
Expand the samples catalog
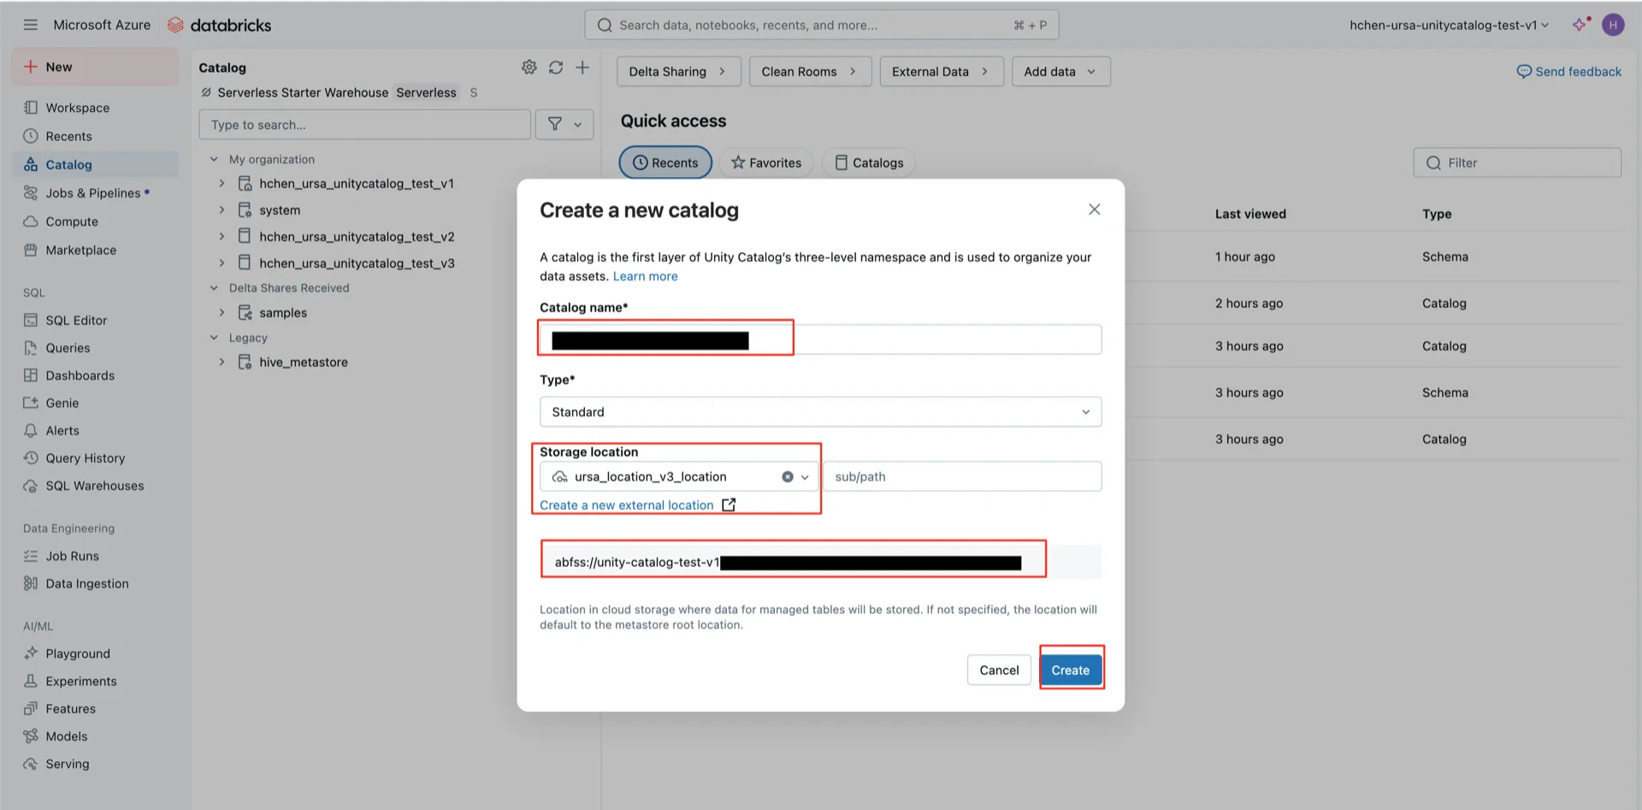click(x=221, y=313)
